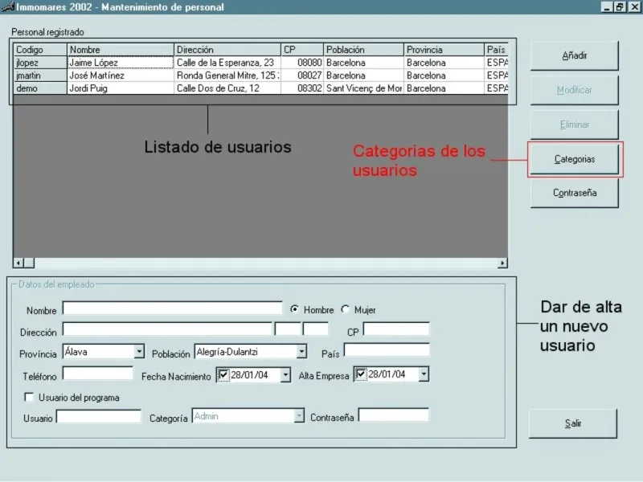Select the row with code jlopez
Screen dimensions: 643x482
pyautogui.click(x=39, y=63)
